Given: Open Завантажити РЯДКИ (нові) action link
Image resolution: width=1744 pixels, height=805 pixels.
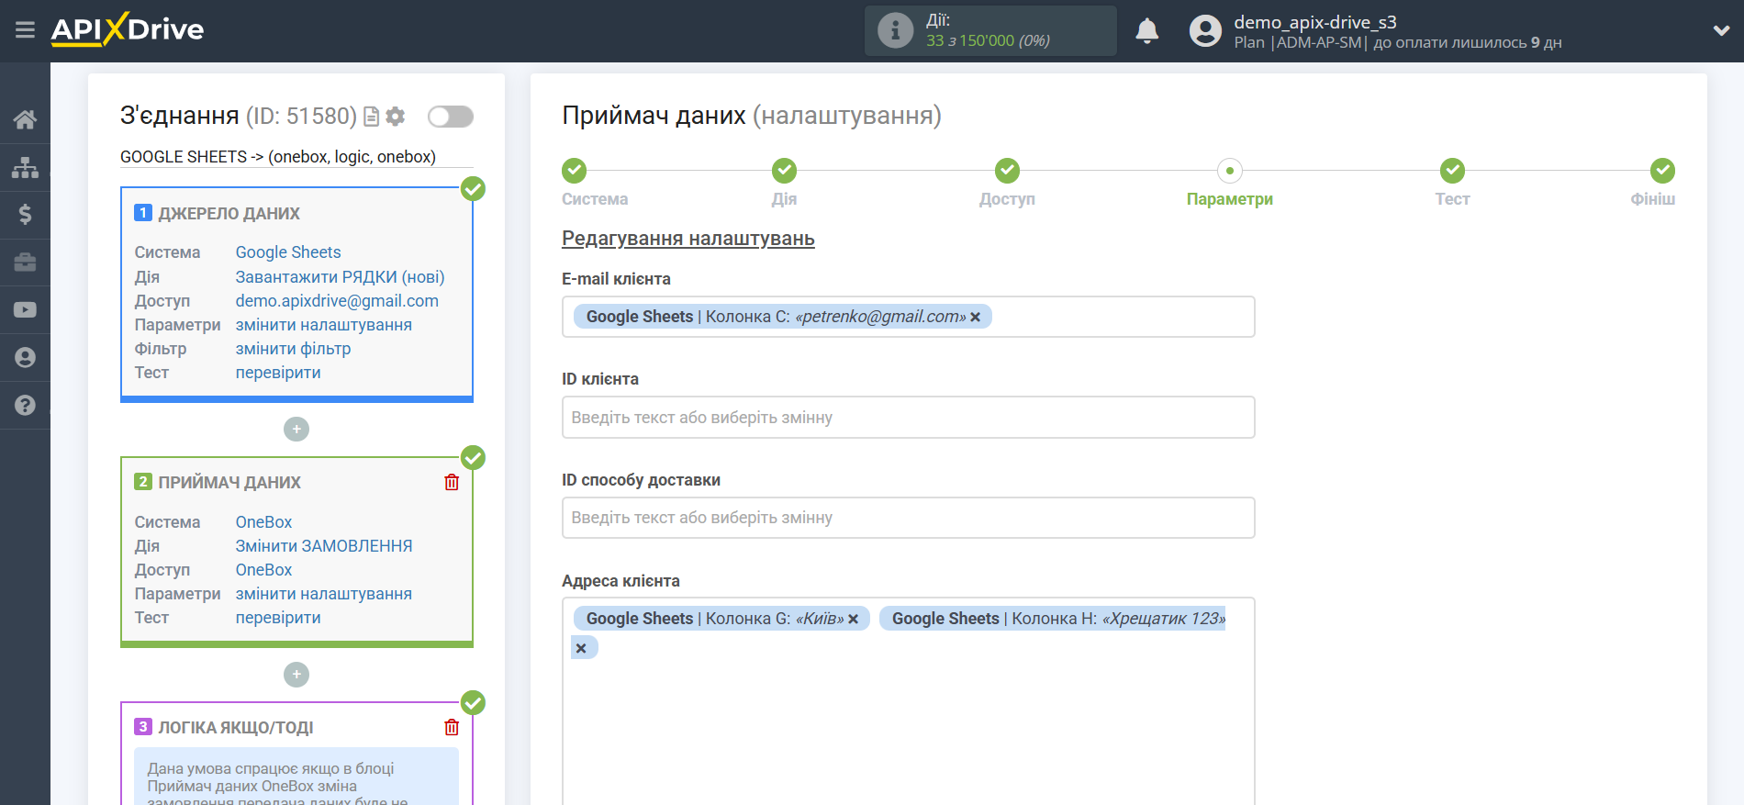Looking at the screenshot, I should (x=340, y=276).
